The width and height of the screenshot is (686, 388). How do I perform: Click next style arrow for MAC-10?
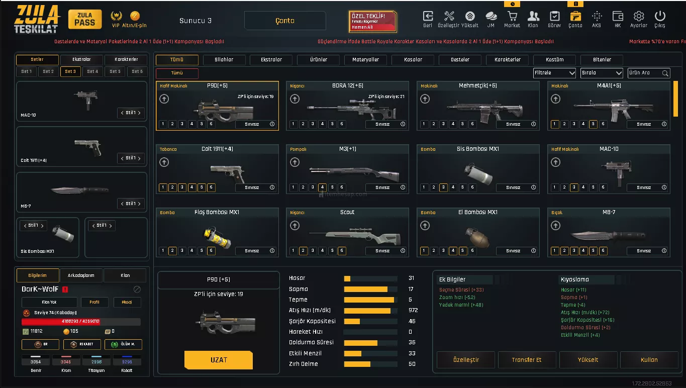(x=139, y=113)
